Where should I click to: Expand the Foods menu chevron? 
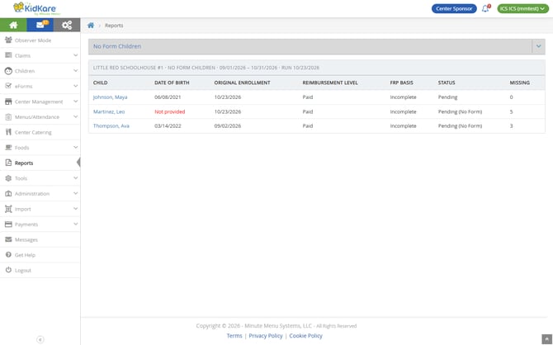coord(75,148)
